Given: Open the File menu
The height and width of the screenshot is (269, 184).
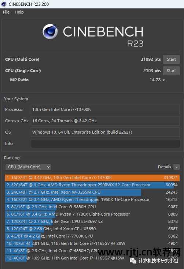Looking at the screenshot, I should 6,12.
